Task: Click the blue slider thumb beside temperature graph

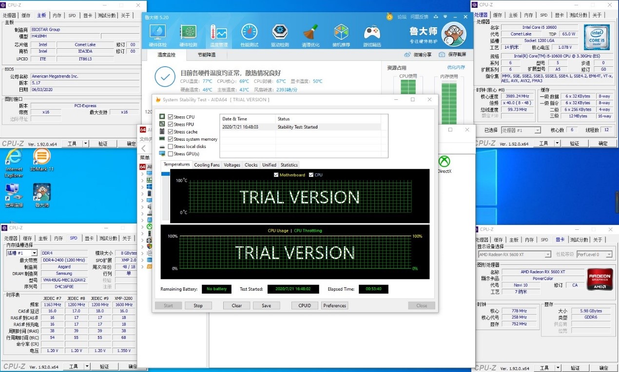Action: [x=166, y=174]
